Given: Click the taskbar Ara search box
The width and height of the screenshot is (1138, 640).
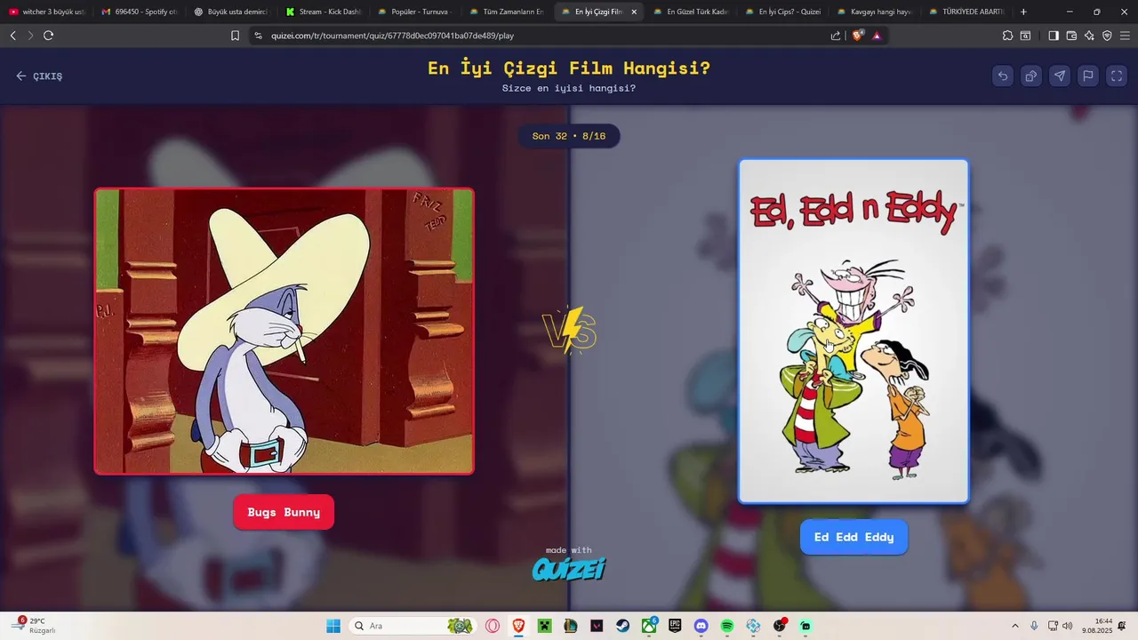Looking at the screenshot, I should coord(412,626).
